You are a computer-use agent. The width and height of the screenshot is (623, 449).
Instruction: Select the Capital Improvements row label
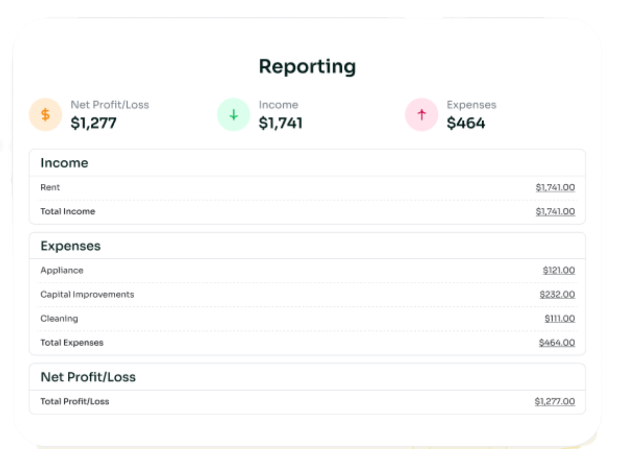coord(87,294)
